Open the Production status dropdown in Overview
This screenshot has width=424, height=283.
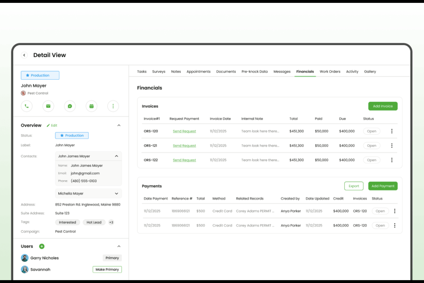pyautogui.click(x=72, y=135)
